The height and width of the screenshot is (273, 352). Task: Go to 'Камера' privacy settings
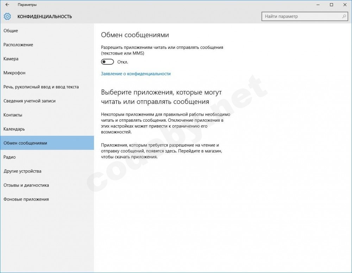click(47, 59)
